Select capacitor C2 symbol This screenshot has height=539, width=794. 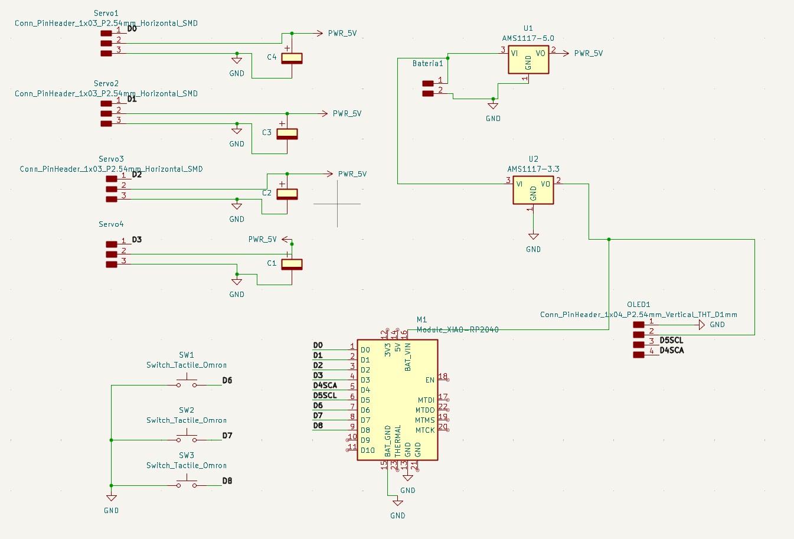click(287, 193)
